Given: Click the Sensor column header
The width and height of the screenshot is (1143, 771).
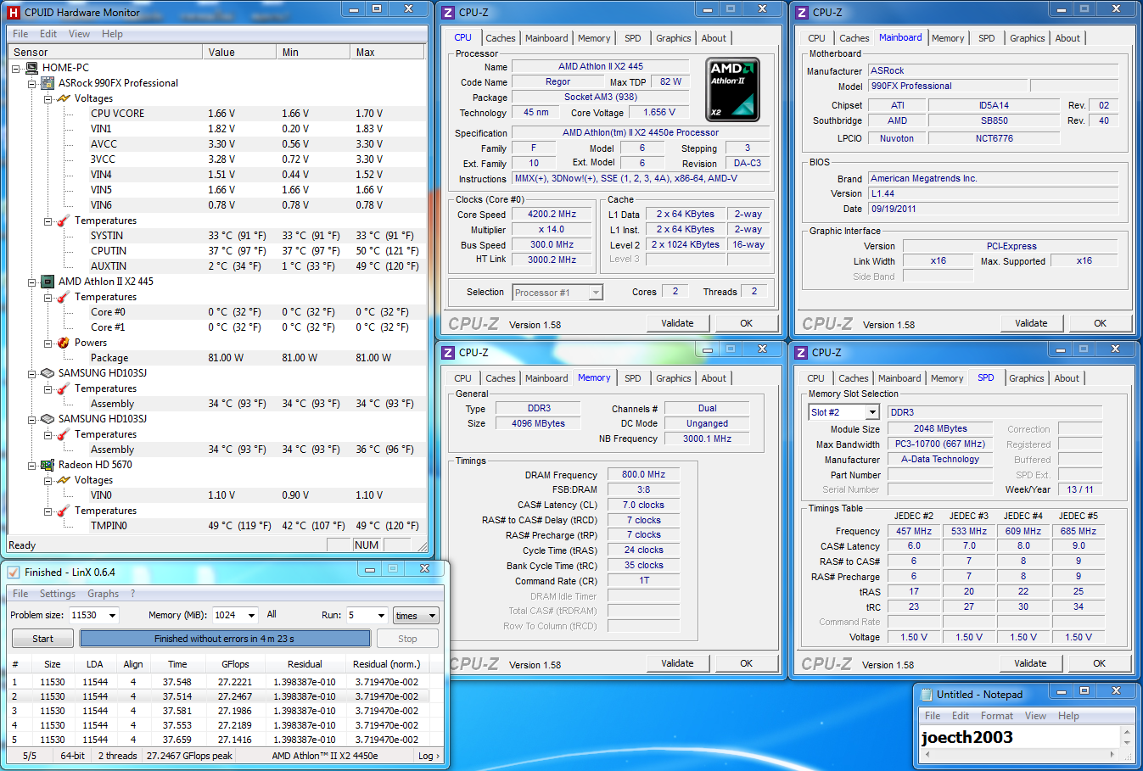Looking at the screenshot, I should pyautogui.click(x=105, y=52).
